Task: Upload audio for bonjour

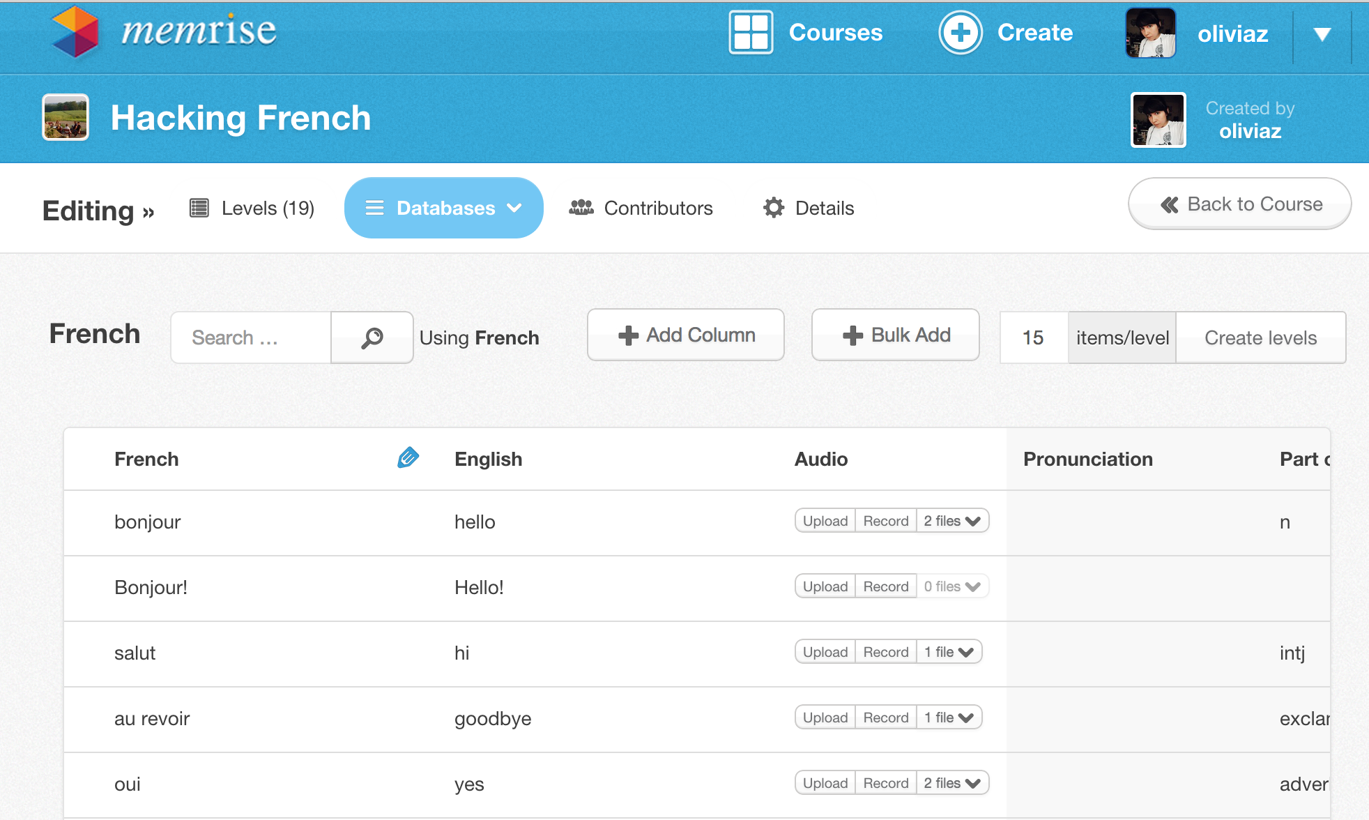Action: (x=825, y=521)
